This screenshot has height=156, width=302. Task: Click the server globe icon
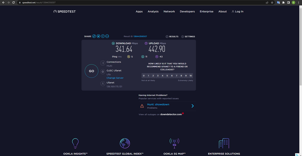pos(103,71)
